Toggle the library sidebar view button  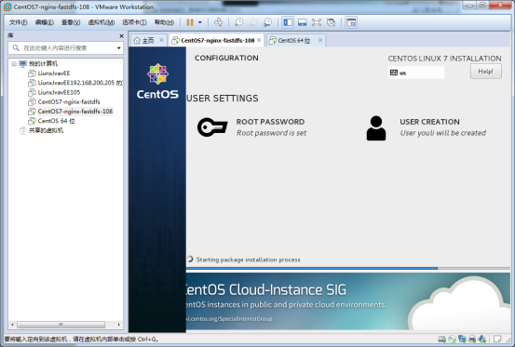click(288, 22)
